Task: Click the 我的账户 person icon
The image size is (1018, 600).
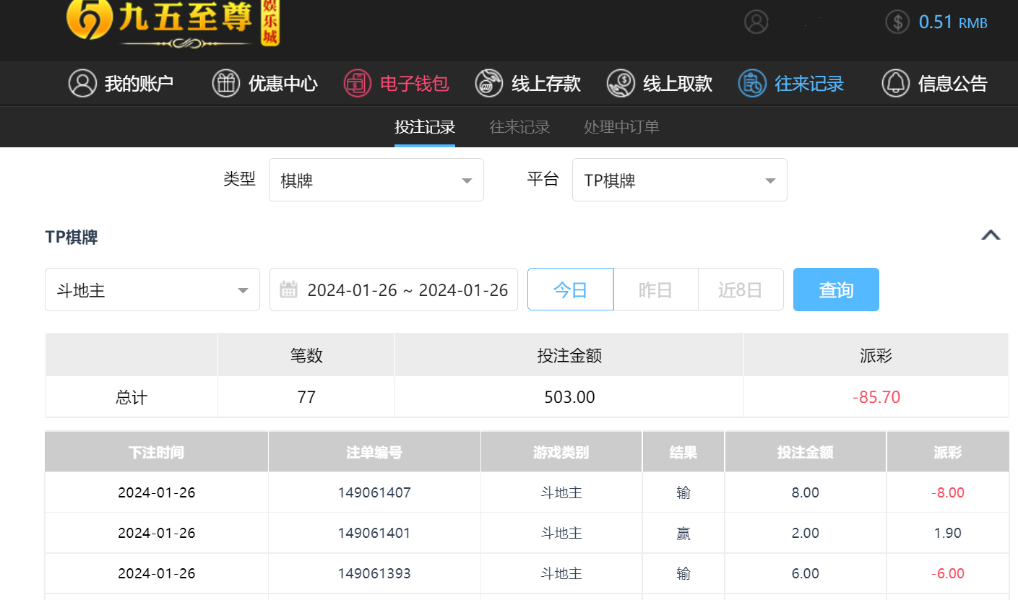Action: pyautogui.click(x=82, y=83)
